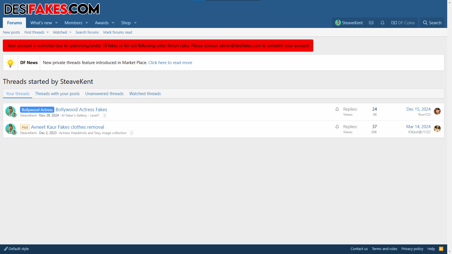The image size is (452, 254).
Task: Open the alerts bell in the header
Action: pos(383,23)
